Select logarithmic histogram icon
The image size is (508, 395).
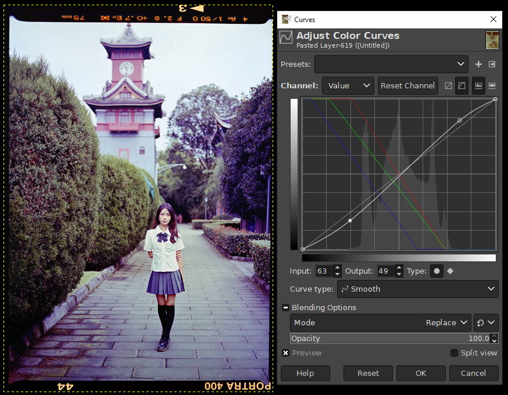492,85
